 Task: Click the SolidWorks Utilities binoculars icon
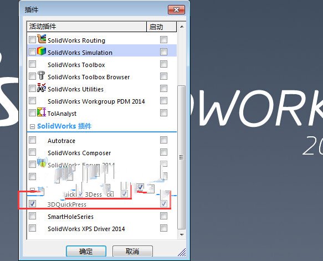[x=42, y=88]
